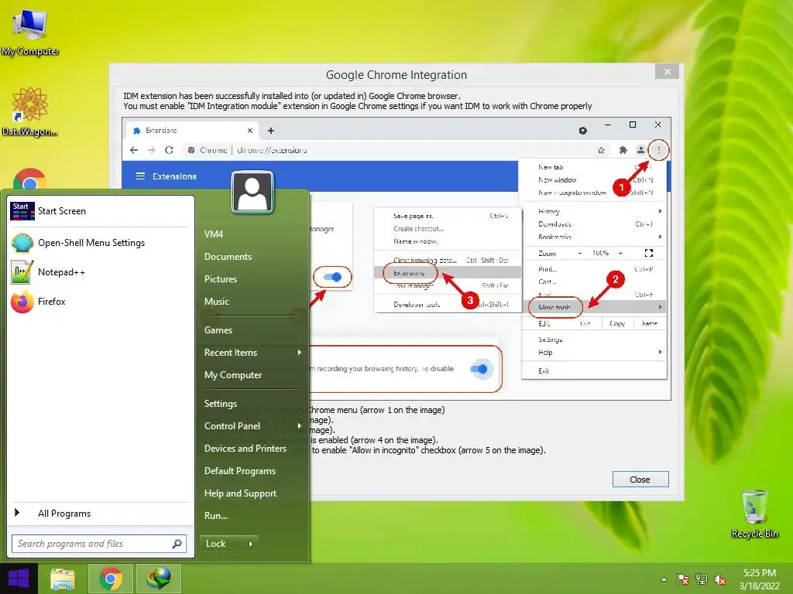Open Recycle Bin on desktop

[754, 514]
